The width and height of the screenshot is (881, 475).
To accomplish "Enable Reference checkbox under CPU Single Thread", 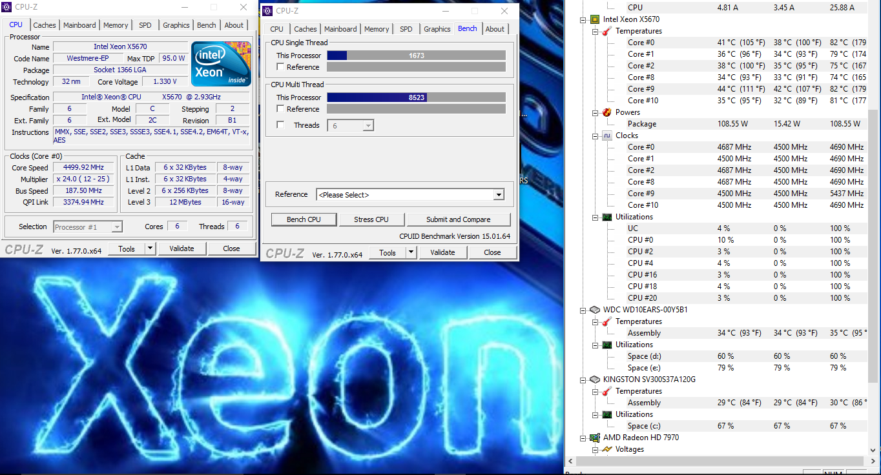I will (280, 67).
